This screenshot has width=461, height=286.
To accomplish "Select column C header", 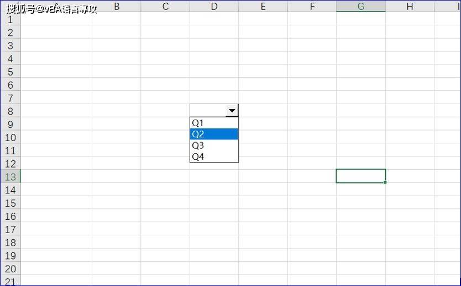I will tap(165, 6).
